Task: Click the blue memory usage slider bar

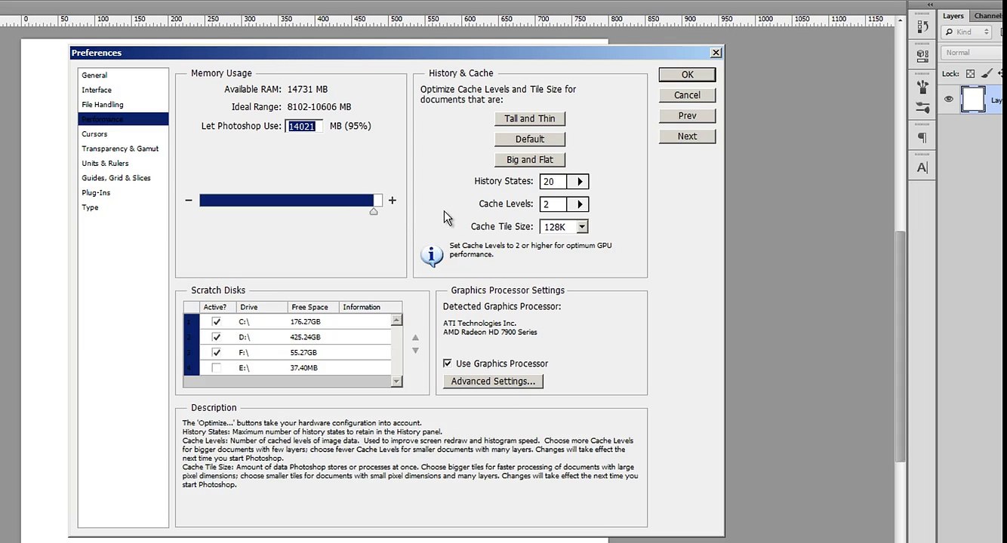Action: coord(286,200)
